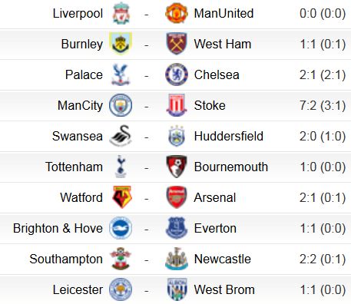Click the Liverpool club crest
Screen dimensions: 351x304
(121, 13)
